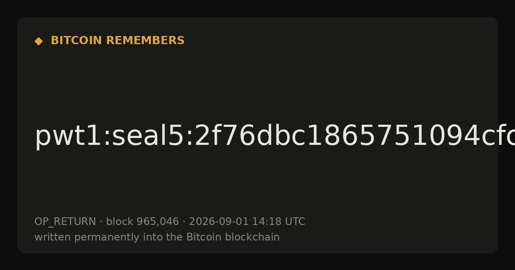Screen dimensions: 515x270
Task: Click the separator dot after OP_RETURN
Action: point(101,222)
